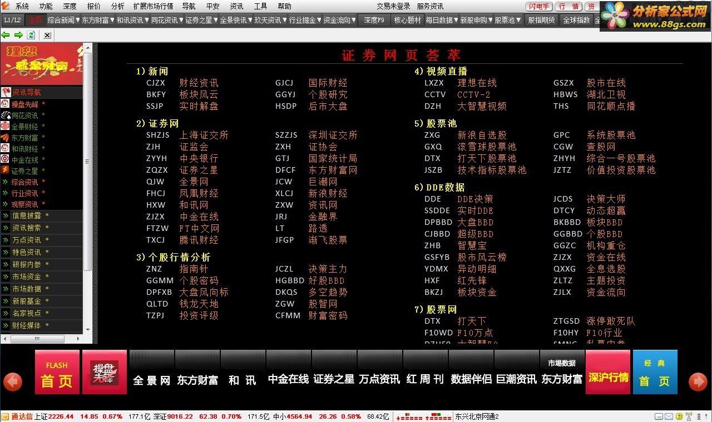The image size is (712, 422).
Task: Click the icon beside 东方财富 in sidebar
Action: [6, 137]
